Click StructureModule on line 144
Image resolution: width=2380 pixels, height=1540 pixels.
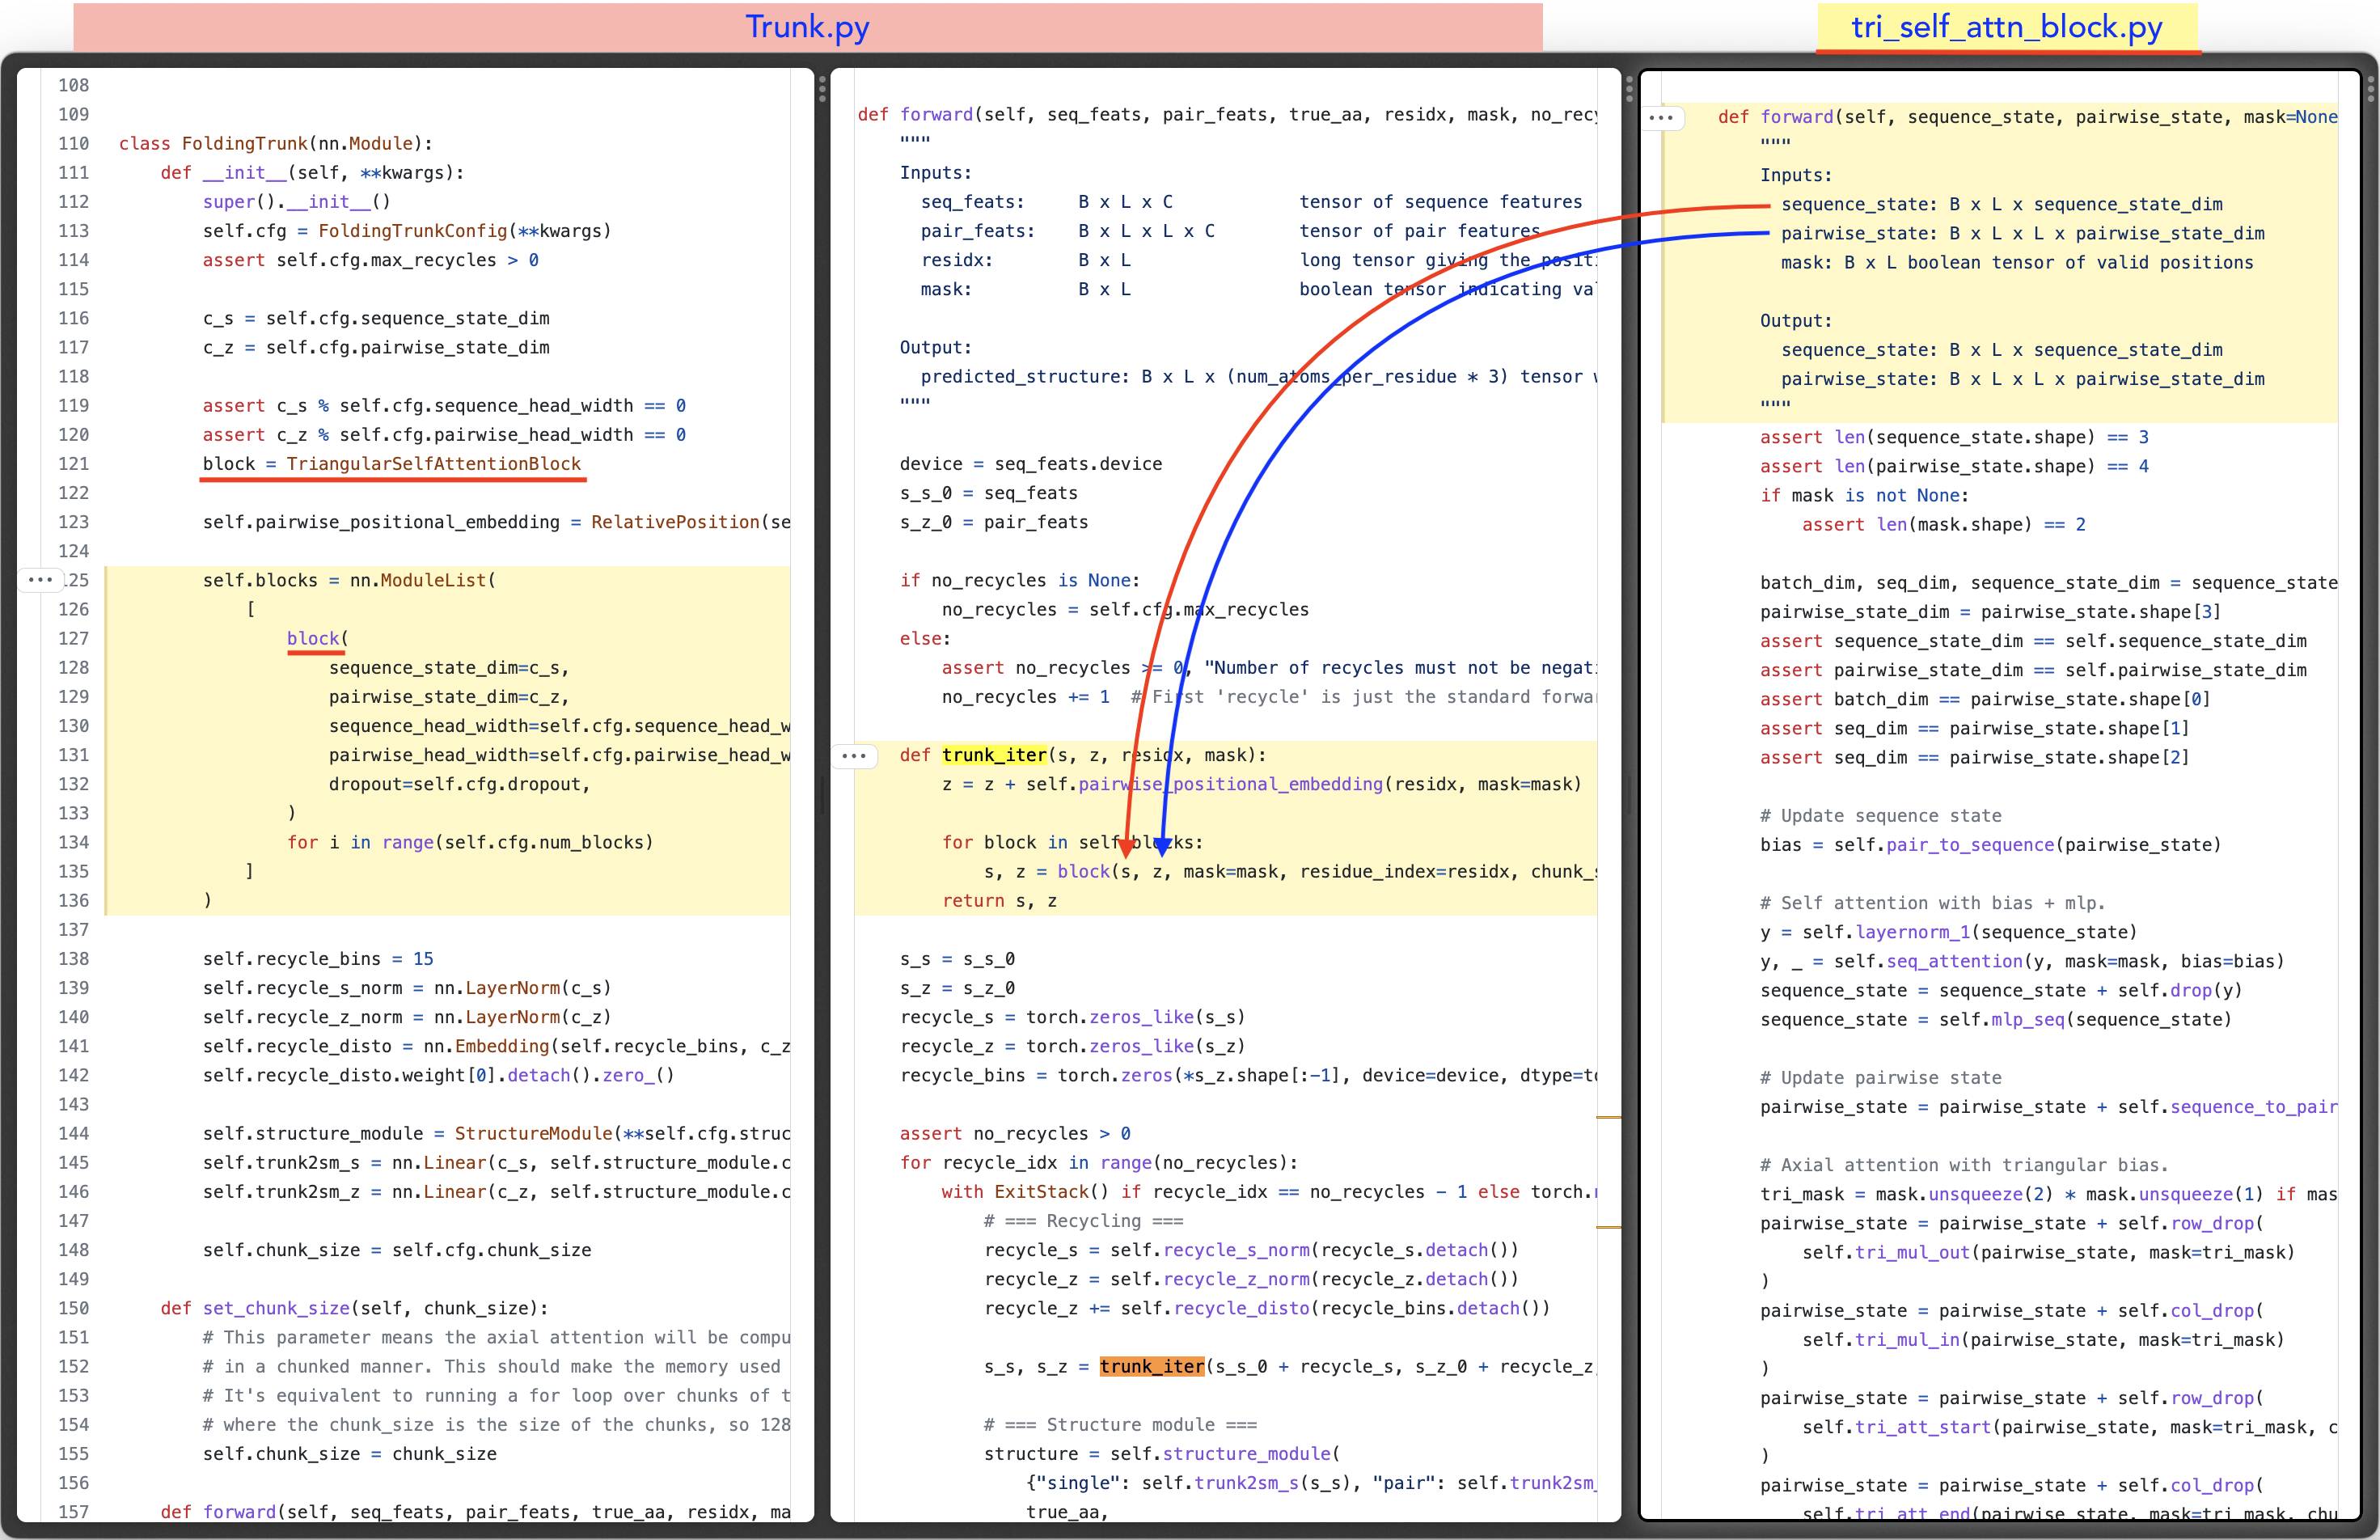(x=534, y=1134)
